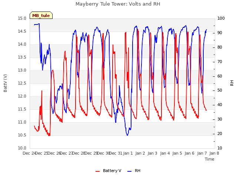Select the 10.0 tick on BattV axis
This screenshot has height=178, width=237.
[22, 148]
